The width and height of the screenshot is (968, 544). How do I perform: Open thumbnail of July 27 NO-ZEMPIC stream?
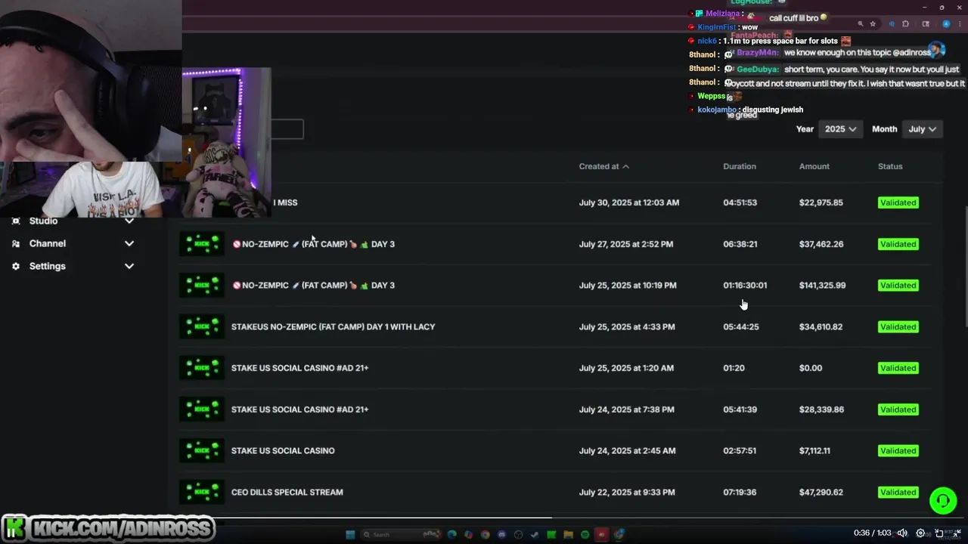coord(202,244)
